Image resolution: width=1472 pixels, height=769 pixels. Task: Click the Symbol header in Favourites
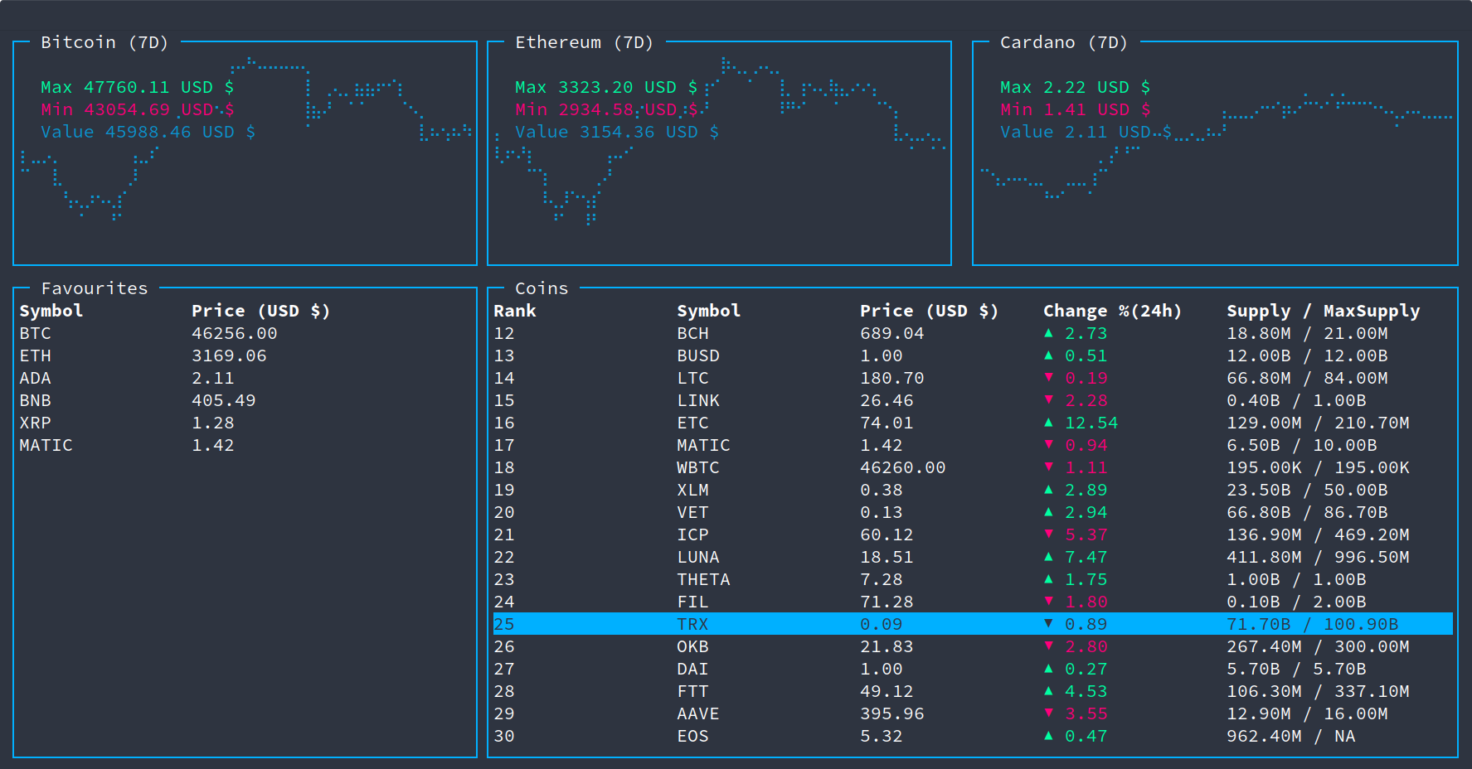point(51,311)
